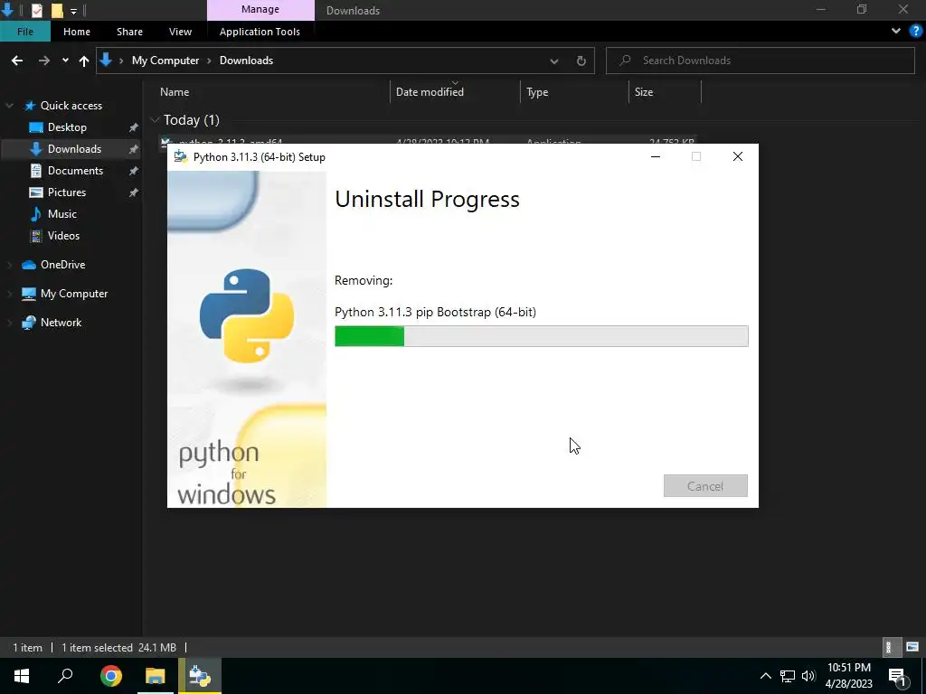Open Pictures in the navigation pane

pos(67,192)
